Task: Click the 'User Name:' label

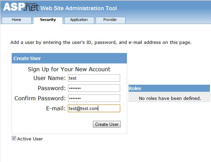Action: 49,78
